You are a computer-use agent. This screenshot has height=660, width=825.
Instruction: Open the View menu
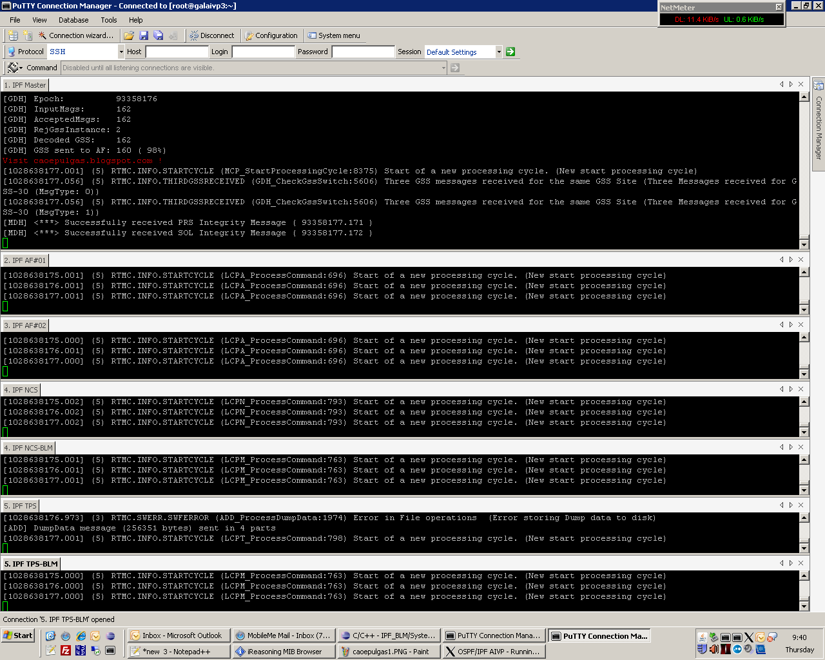pos(39,20)
